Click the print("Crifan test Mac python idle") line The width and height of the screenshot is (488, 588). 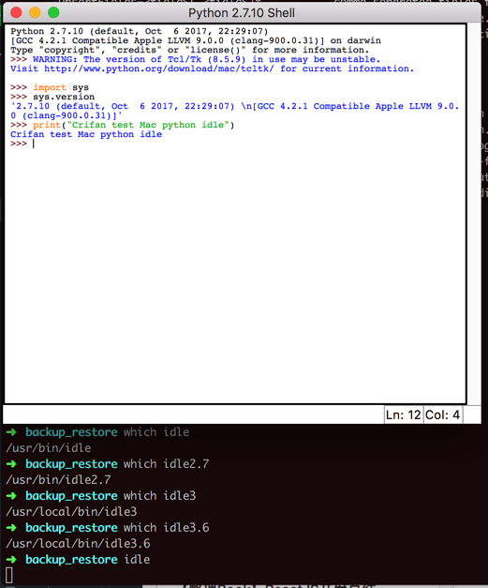(122, 125)
